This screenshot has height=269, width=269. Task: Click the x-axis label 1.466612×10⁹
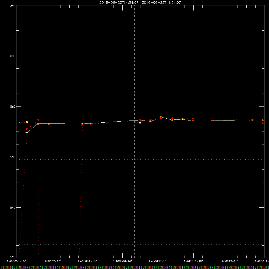[x=229, y=261]
